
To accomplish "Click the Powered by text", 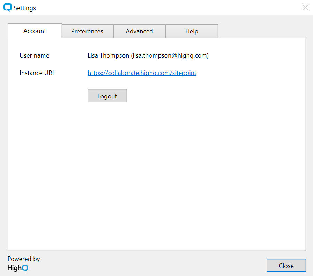I will (24, 259).
